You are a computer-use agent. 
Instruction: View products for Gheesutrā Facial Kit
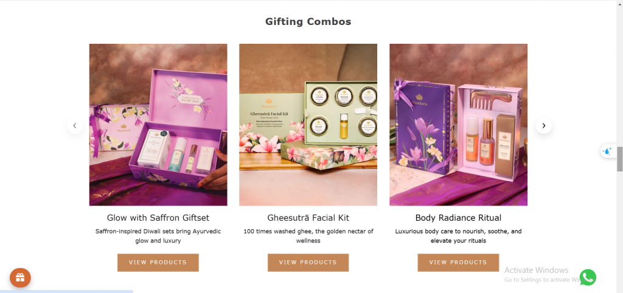(x=308, y=263)
